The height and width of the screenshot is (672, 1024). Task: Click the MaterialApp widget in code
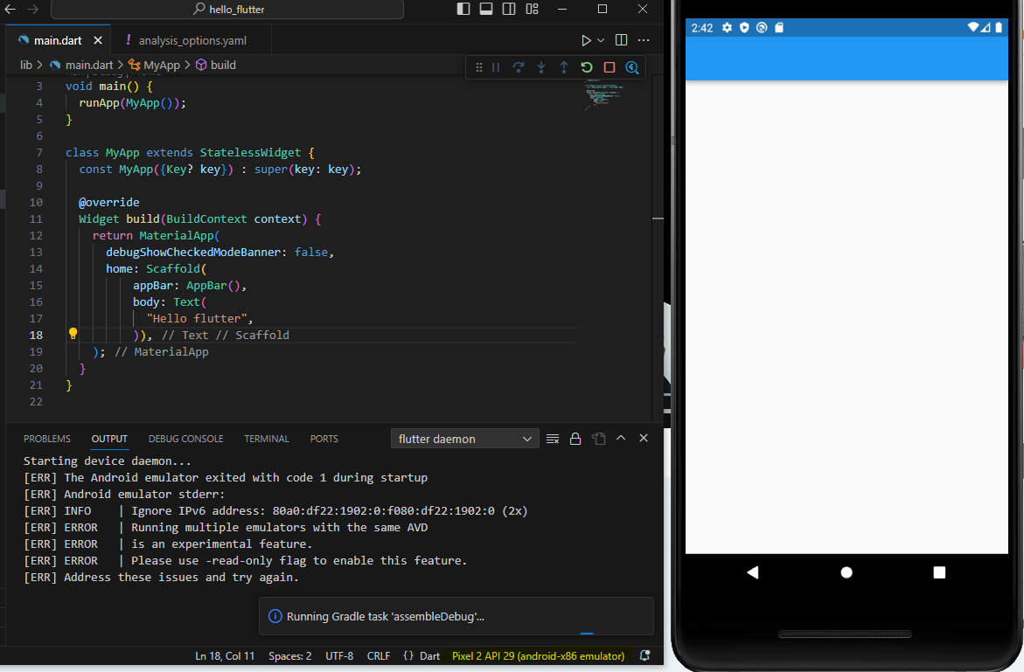pyautogui.click(x=177, y=236)
